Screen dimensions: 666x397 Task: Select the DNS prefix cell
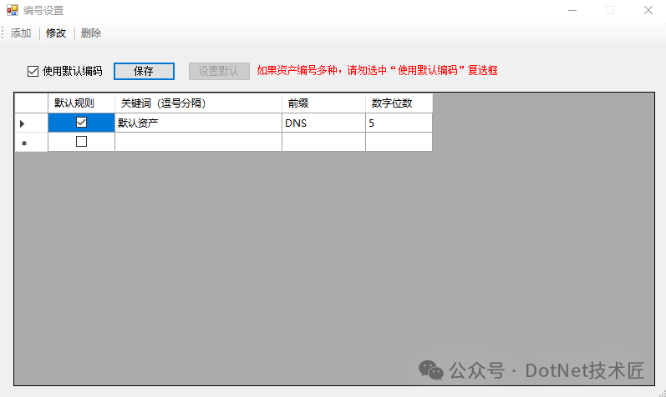323,123
